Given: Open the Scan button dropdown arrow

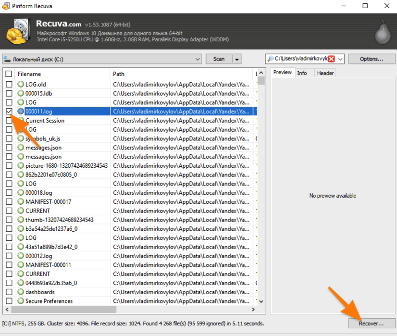Looking at the screenshot, I should [237, 59].
